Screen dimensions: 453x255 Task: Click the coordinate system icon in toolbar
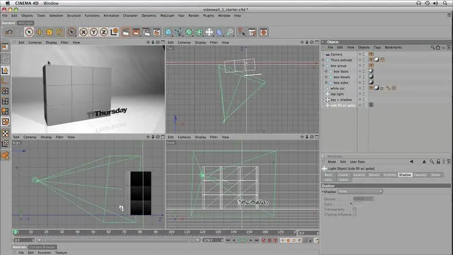114,32
